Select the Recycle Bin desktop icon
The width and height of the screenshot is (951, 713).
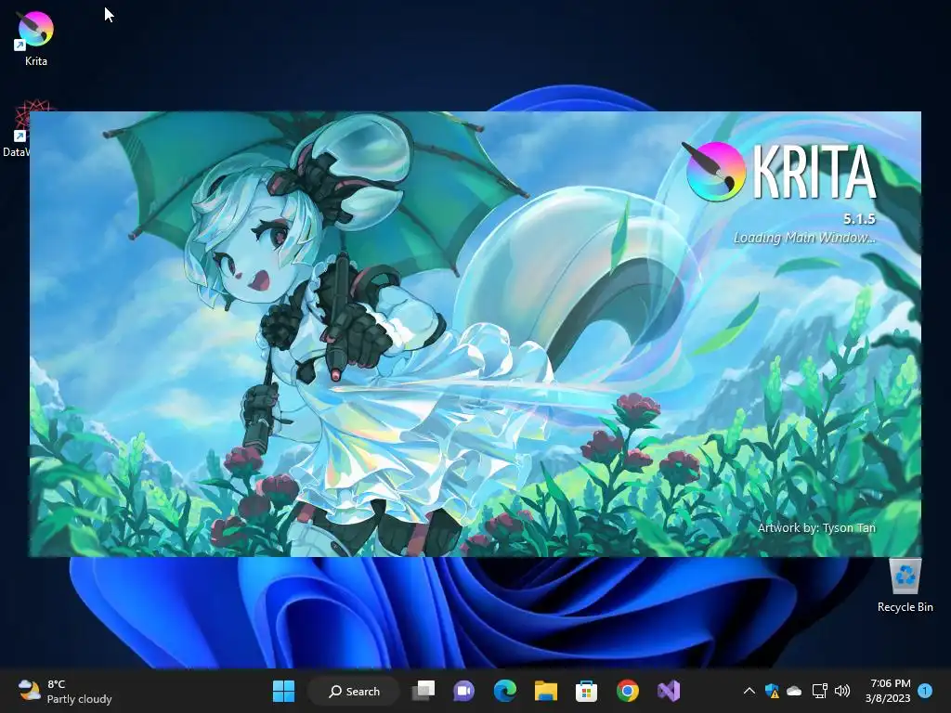tap(905, 587)
